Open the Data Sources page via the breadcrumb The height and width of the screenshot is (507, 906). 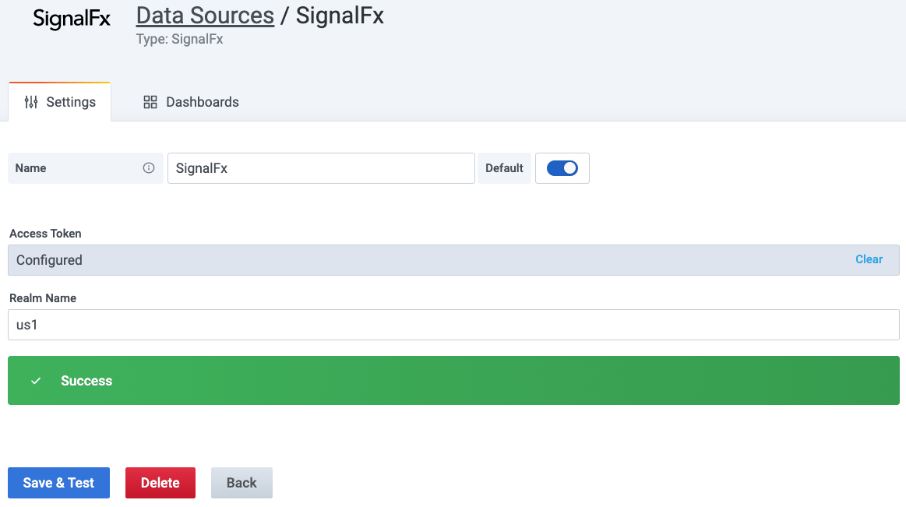coord(205,15)
